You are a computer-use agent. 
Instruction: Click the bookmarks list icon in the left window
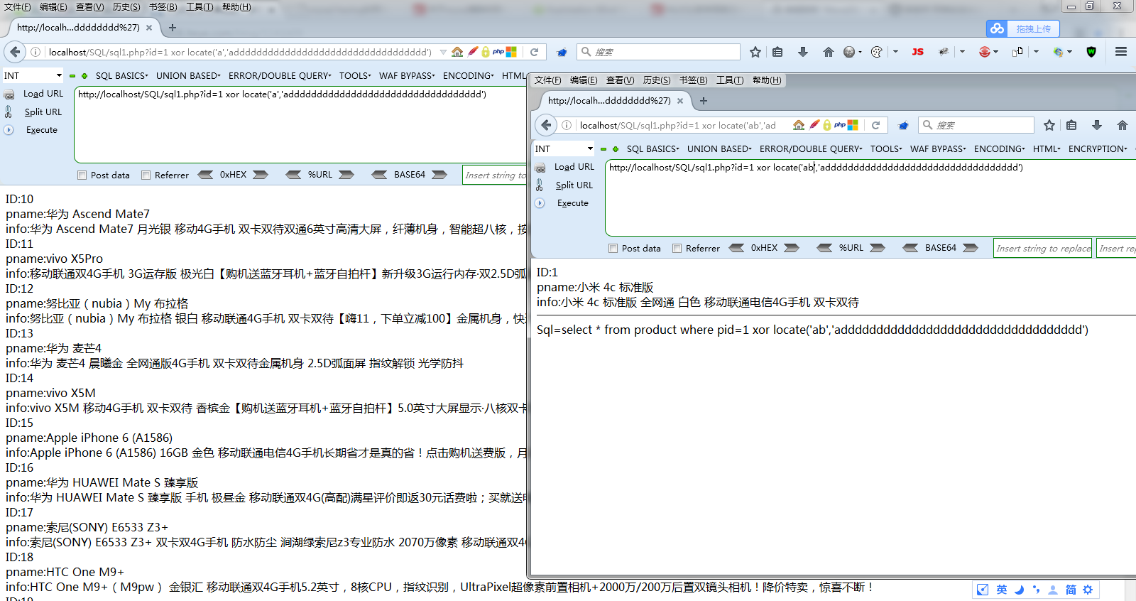777,52
